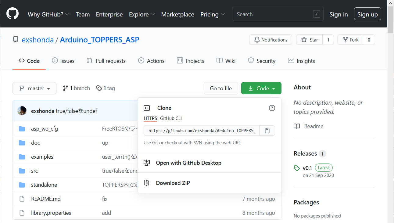Click the tag icon beside "1 tag"

[x=99, y=88]
